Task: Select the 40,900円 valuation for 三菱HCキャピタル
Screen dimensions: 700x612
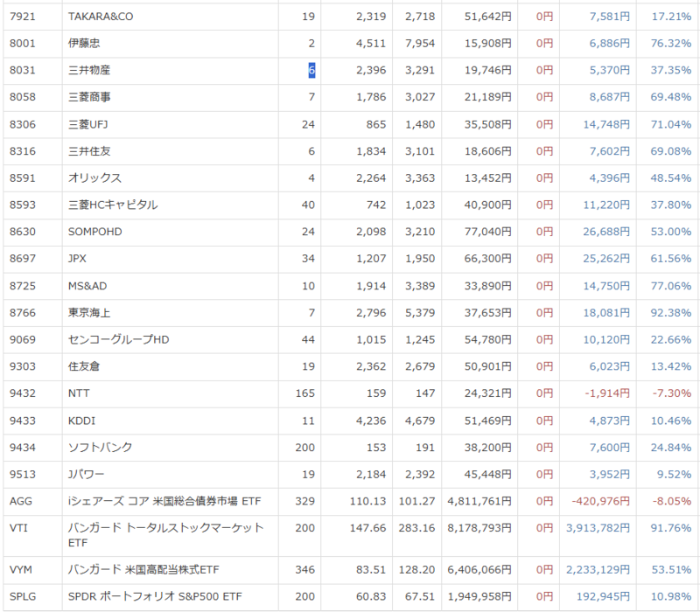Action: point(488,205)
